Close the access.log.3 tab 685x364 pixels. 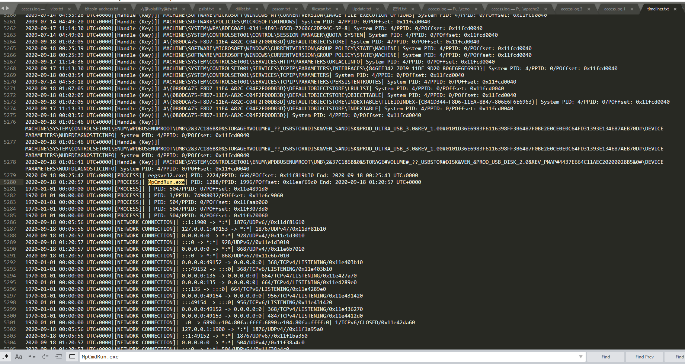point(589,9)
